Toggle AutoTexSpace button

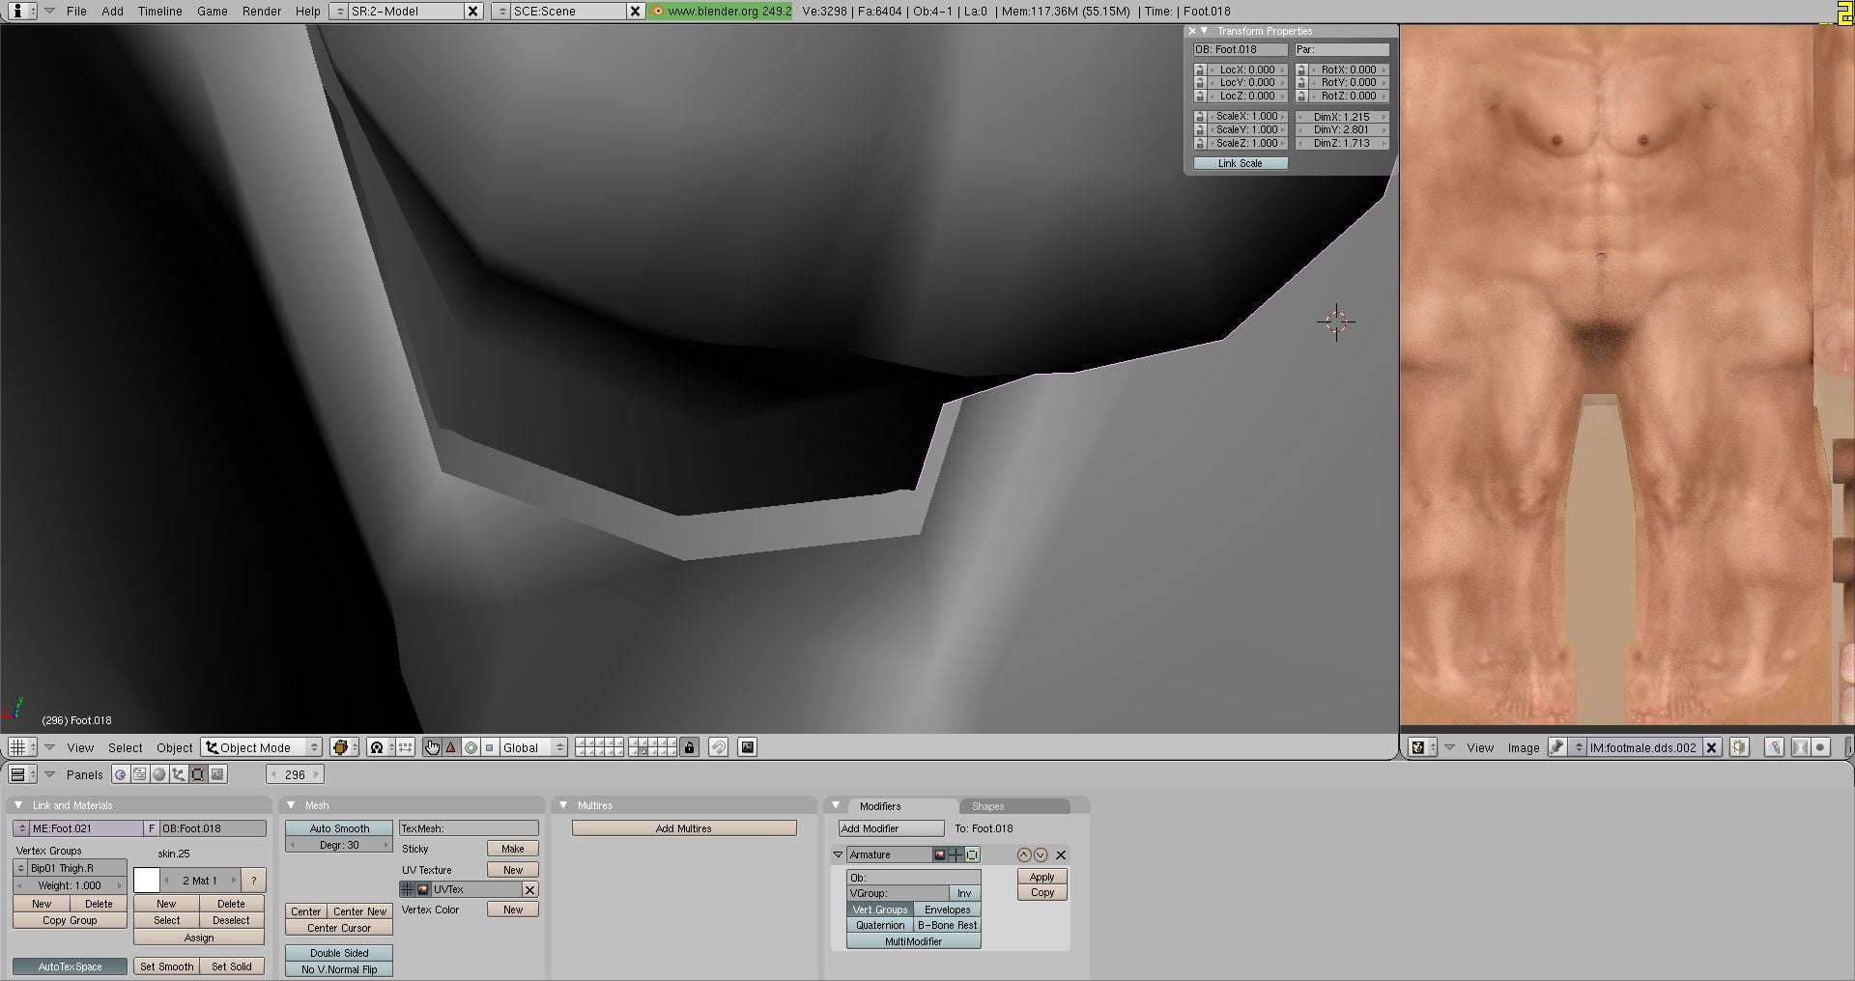[x=70, y=967]
